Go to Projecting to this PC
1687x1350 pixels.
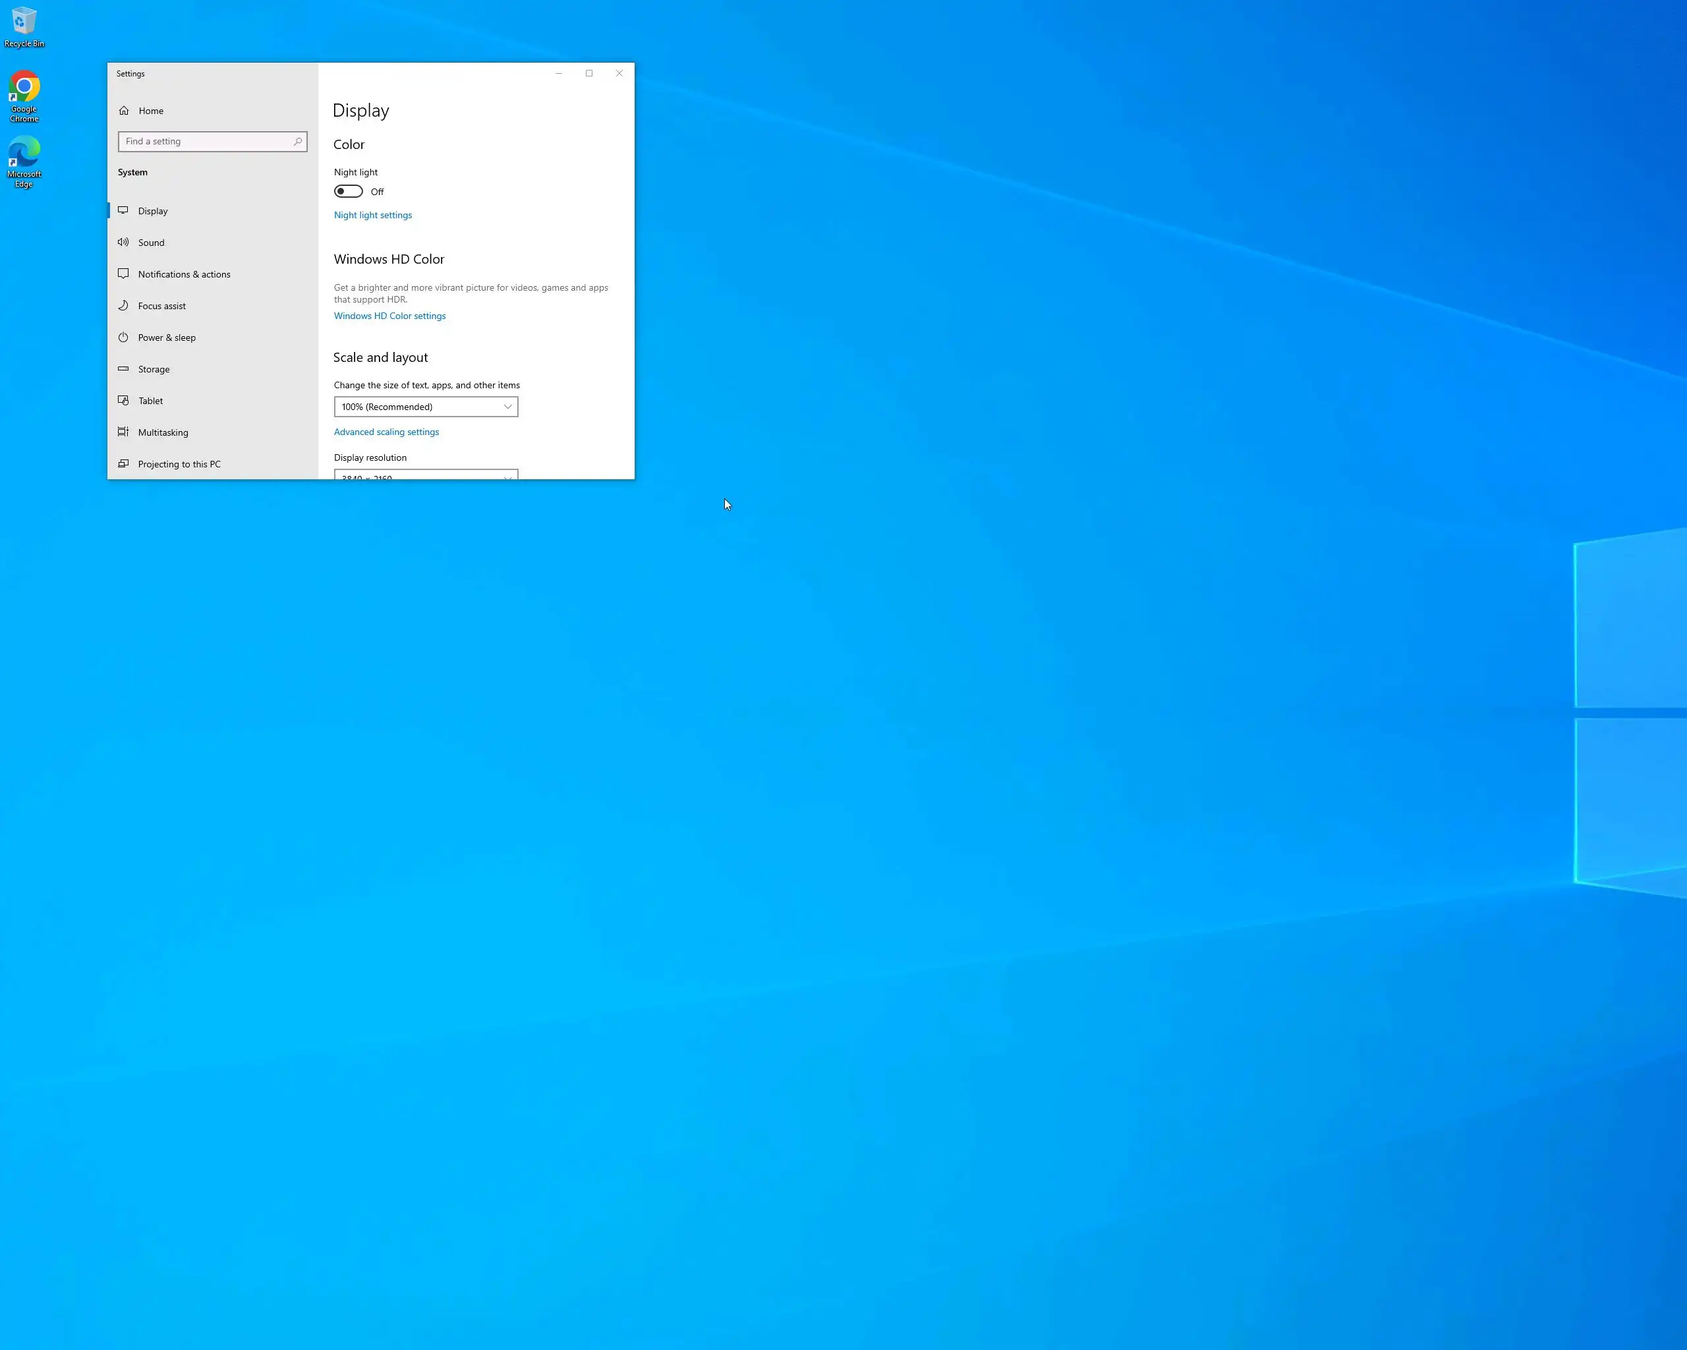(x=179, y=464)
